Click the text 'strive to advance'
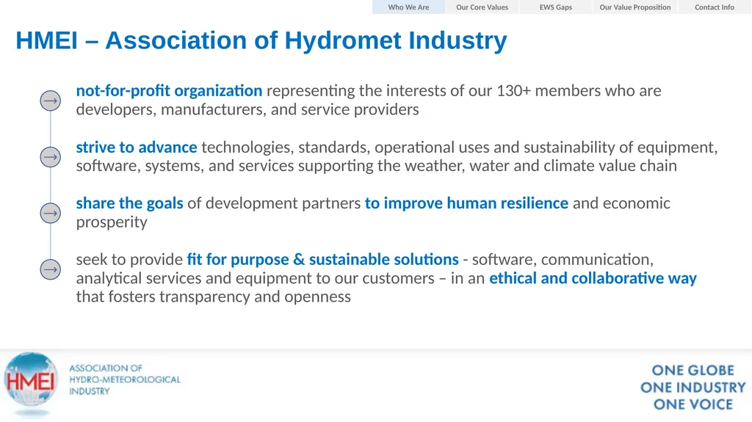Screen dimensions: 752x422 [x=136, y=148]
